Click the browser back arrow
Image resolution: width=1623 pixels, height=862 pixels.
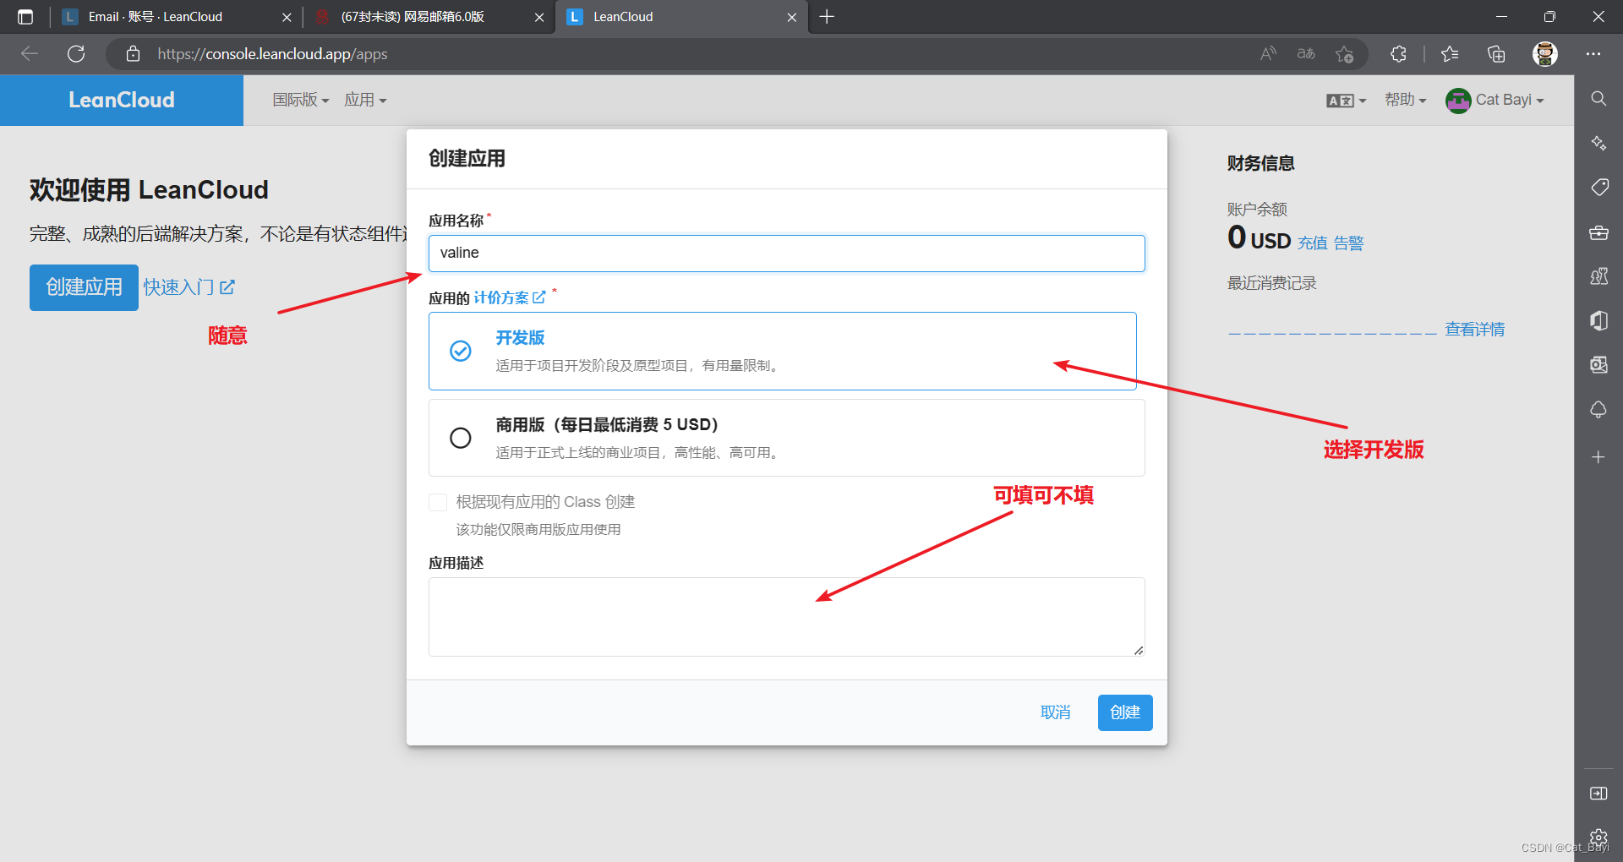30,54
